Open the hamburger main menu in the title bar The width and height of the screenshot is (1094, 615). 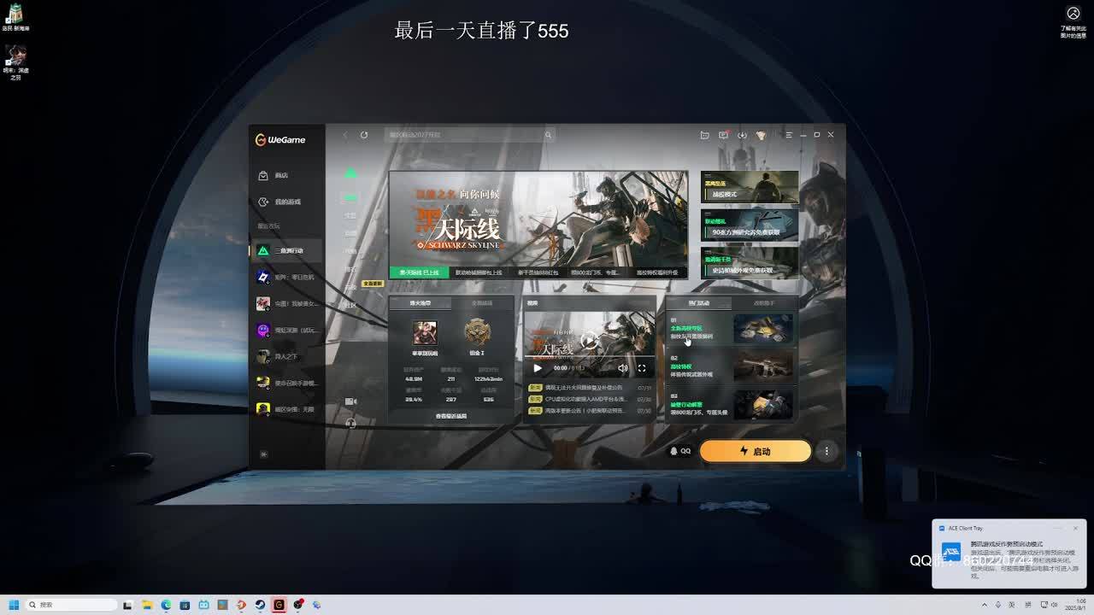[788, 135]
